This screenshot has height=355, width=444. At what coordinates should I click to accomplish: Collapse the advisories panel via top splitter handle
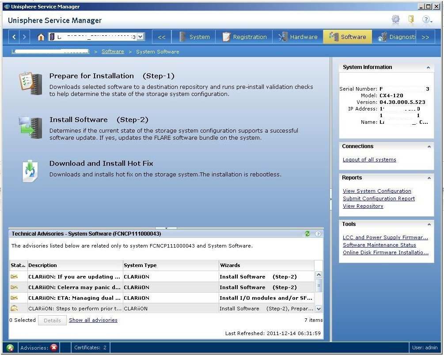[166, 228]
